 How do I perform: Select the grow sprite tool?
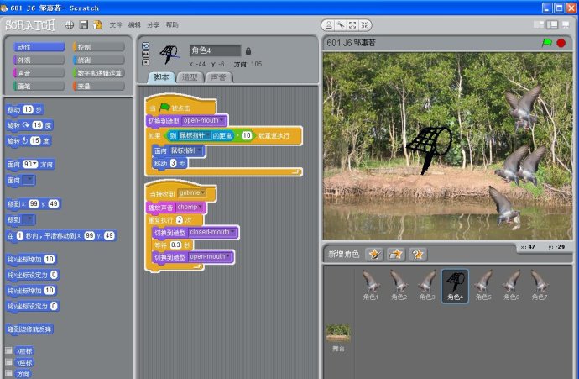pyautogui.click(x=352, y=25)
